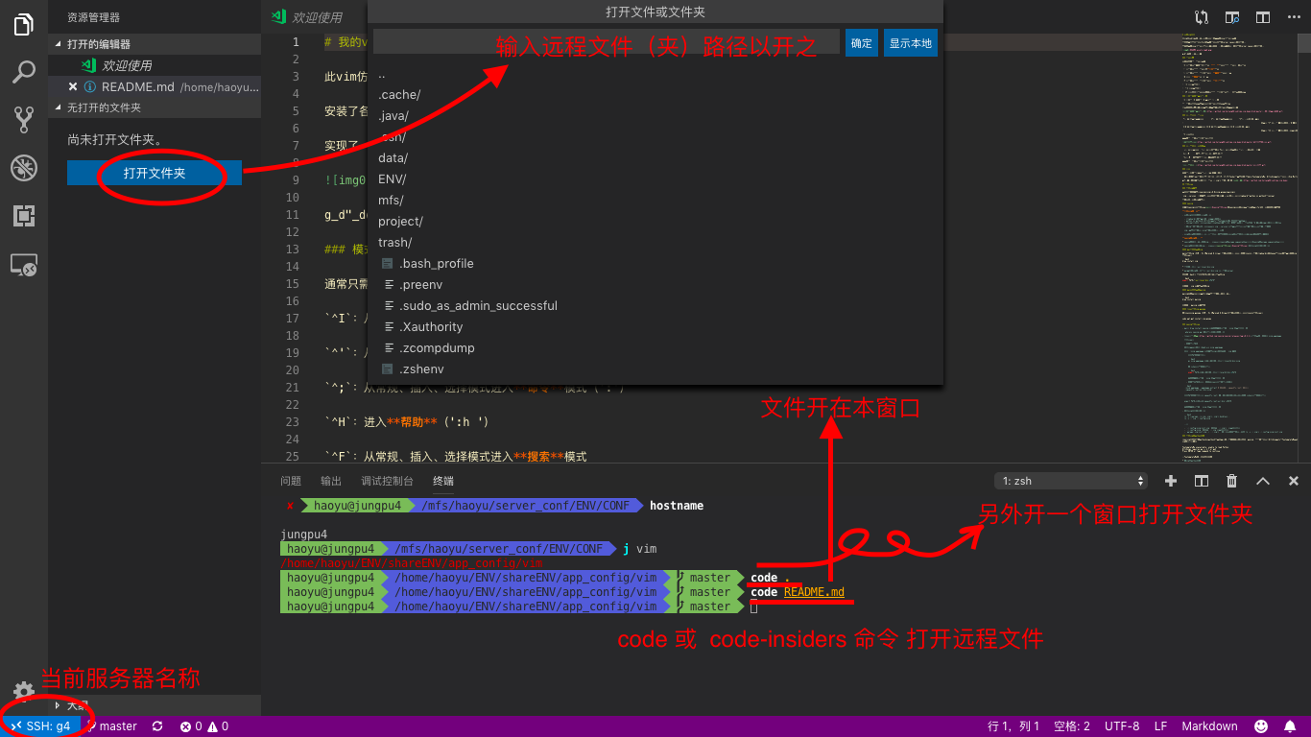Open the Search view icon

click(x=24, y=72)
